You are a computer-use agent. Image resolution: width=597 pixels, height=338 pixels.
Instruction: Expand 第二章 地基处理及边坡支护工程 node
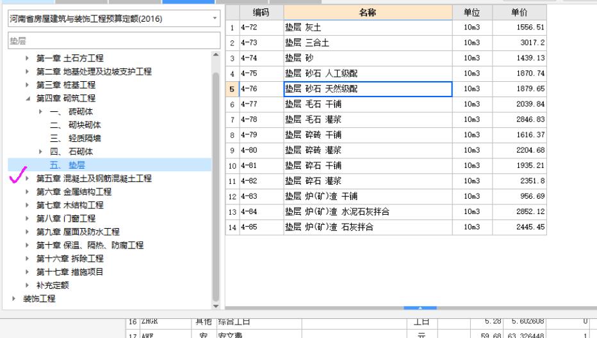pyautogui.click(x=27, y=72)
